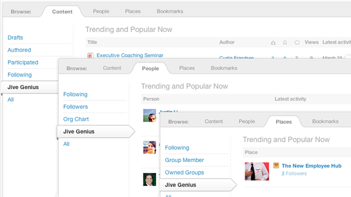Sort by the Views column header

point(311,42)
